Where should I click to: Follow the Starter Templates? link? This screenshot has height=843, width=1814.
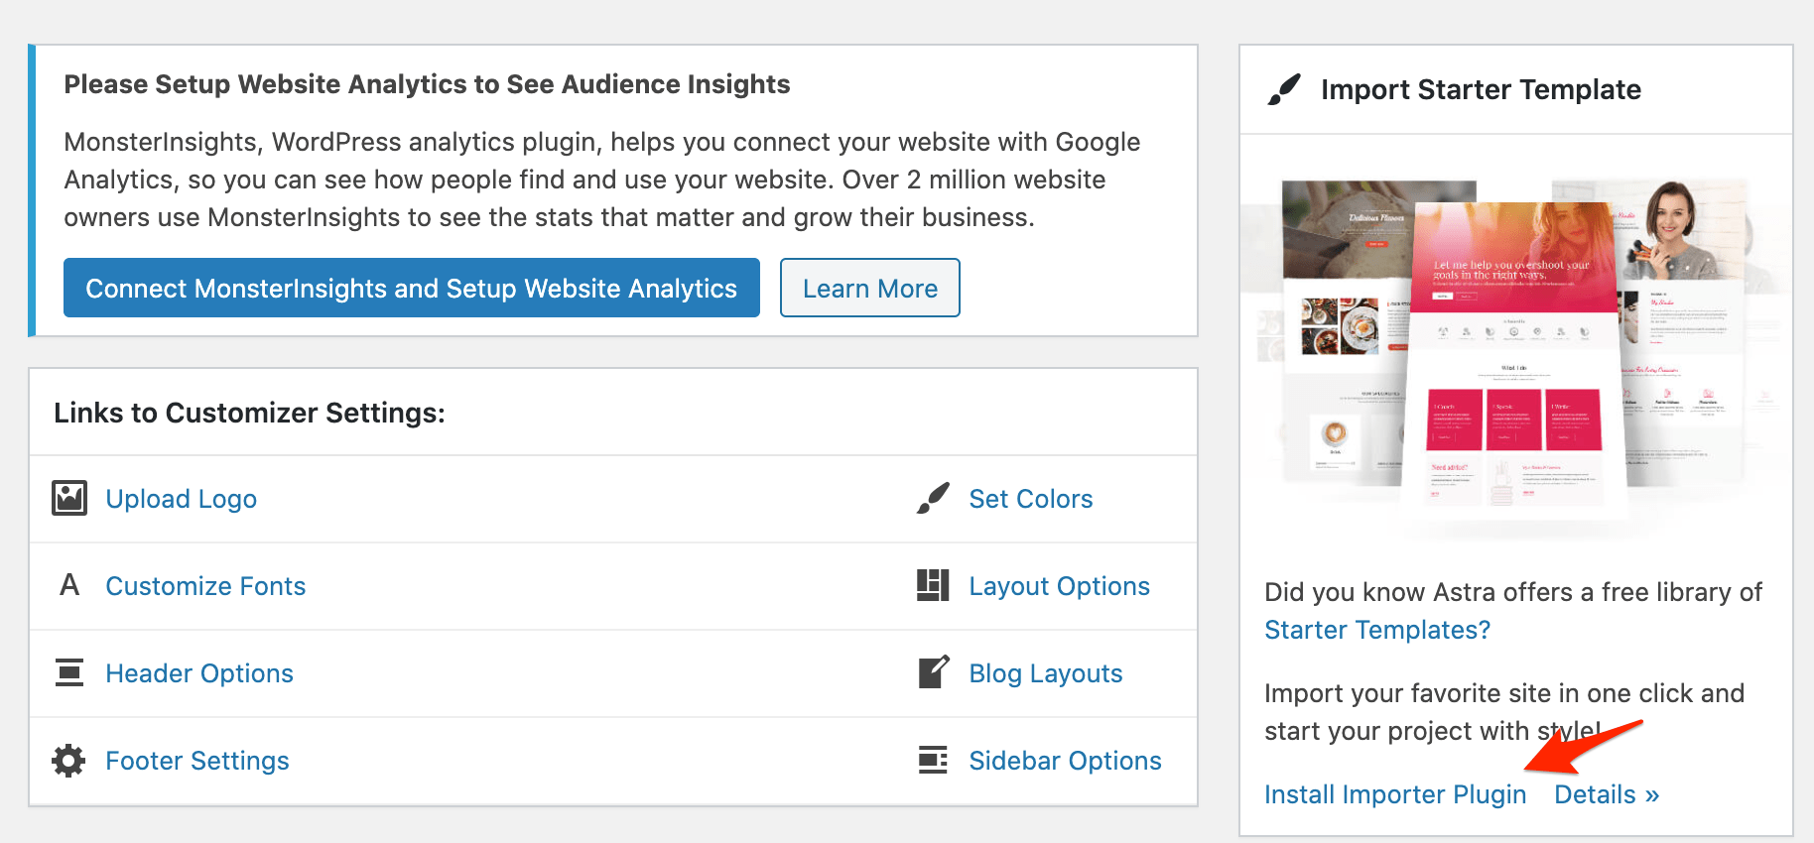[x=1376, y=630]
